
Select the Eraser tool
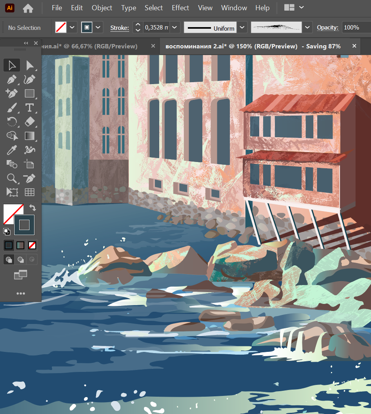point(30,121)
